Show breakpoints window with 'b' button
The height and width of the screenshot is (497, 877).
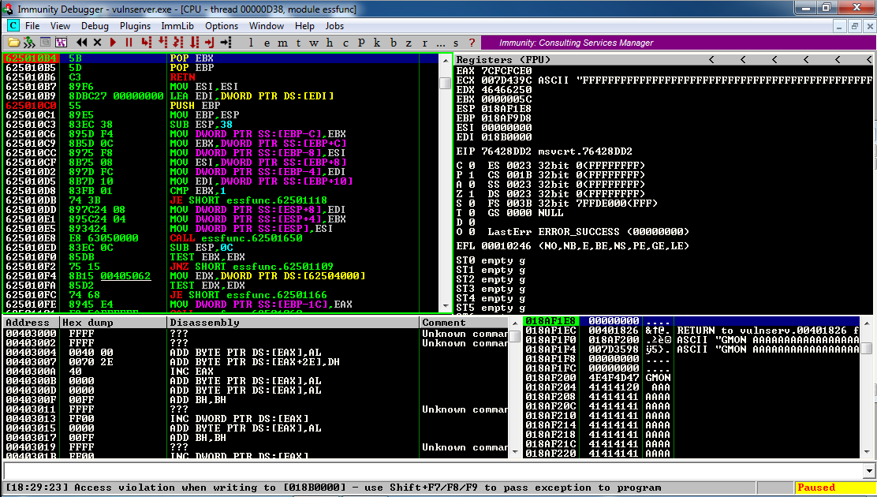pos(394,43)
